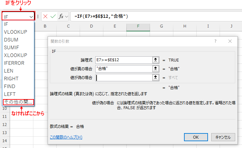Select row 14 header
Screen dimensions: 242x148
(5, 141)
